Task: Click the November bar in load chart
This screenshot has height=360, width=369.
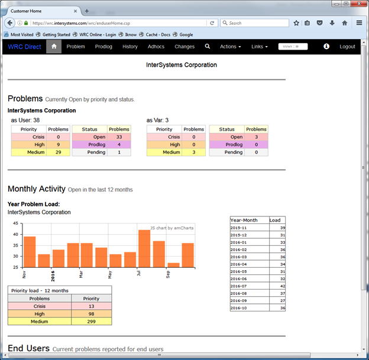Action: (30, 252)
